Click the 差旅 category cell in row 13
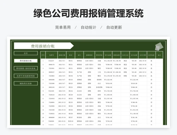This screenshot has height=135, width=177. click(x=99, y=106)
